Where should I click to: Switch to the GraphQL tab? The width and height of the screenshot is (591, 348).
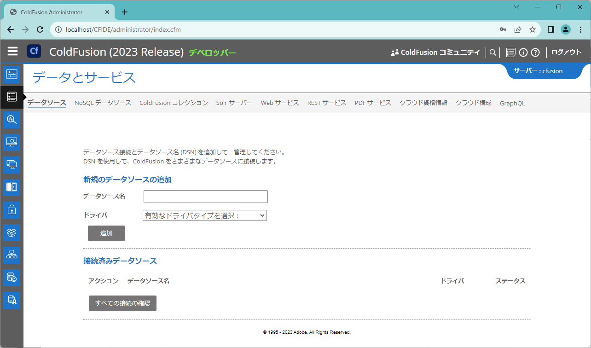tap(512, 103)
